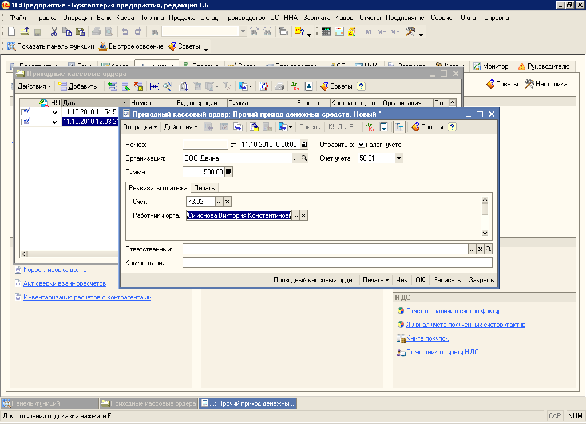The width and height of the screenshot is (586, 424).
Task: Open the Помощник по учету НДС link
Action: (x=442, y=352)
